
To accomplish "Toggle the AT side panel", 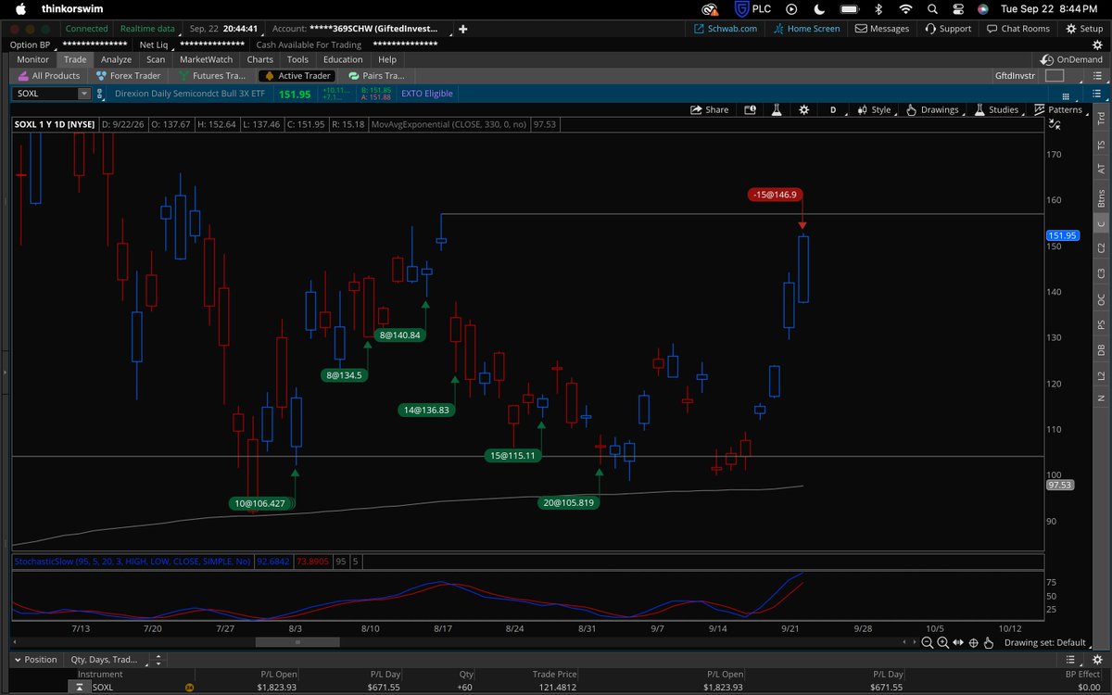I will [x=1101, y=170].
